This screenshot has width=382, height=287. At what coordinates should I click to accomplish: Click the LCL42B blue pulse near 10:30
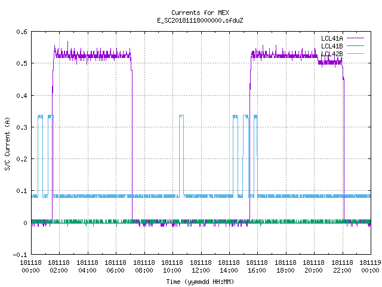point(181,156)
